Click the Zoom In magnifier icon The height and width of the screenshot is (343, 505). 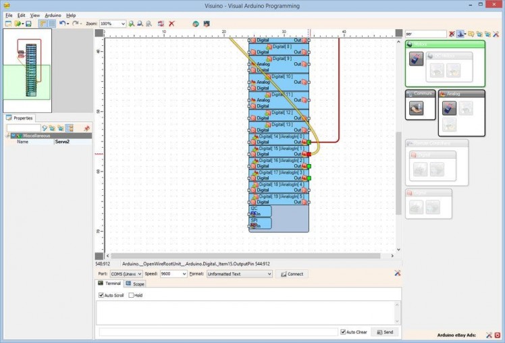pos(132,24)
